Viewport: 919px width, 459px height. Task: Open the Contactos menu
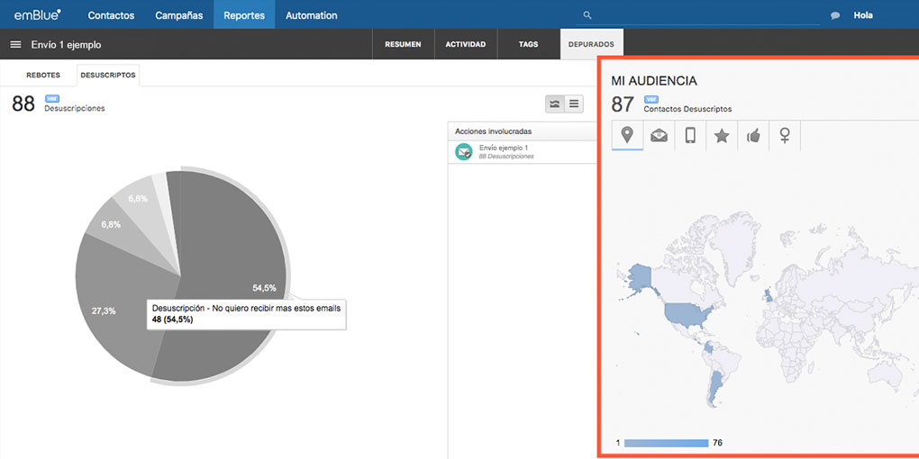coord(111,15)
